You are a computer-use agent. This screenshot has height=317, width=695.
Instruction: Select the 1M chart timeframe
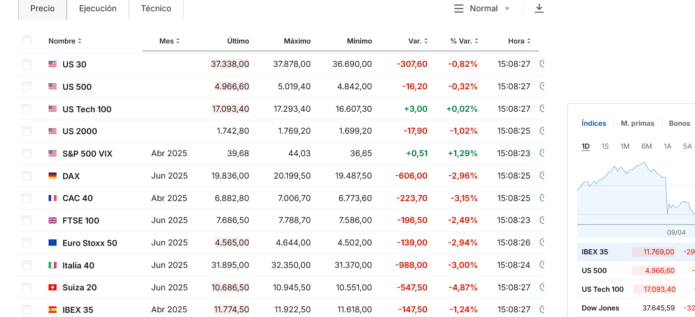(x=625, y=146)
